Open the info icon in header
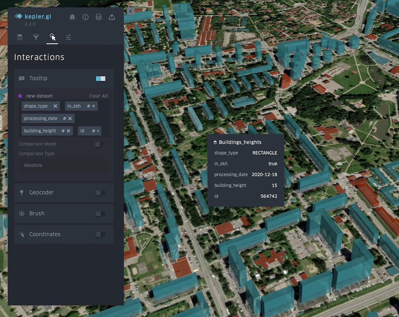 click(x=85, y=17)
